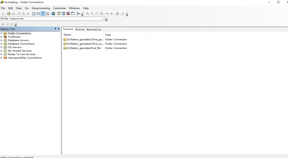The height and width of the screenshot is (158, 288).
Task: Expand the GIS Servers tree node
Action: pos(1,47)
